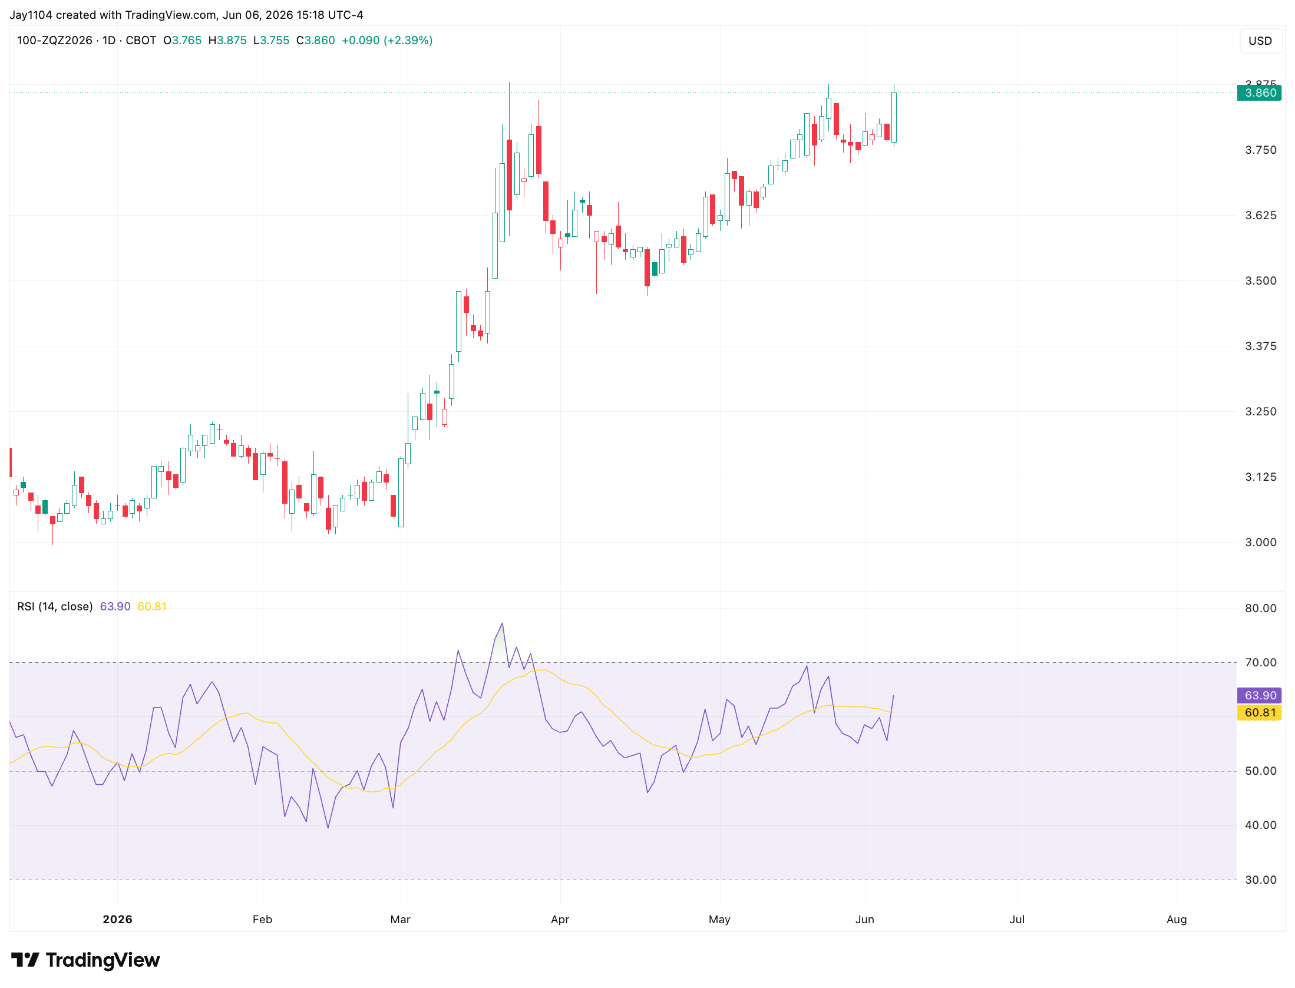Screen dimensions: 1295x988
Task: Click the USD currency button
Action: 1260,41
